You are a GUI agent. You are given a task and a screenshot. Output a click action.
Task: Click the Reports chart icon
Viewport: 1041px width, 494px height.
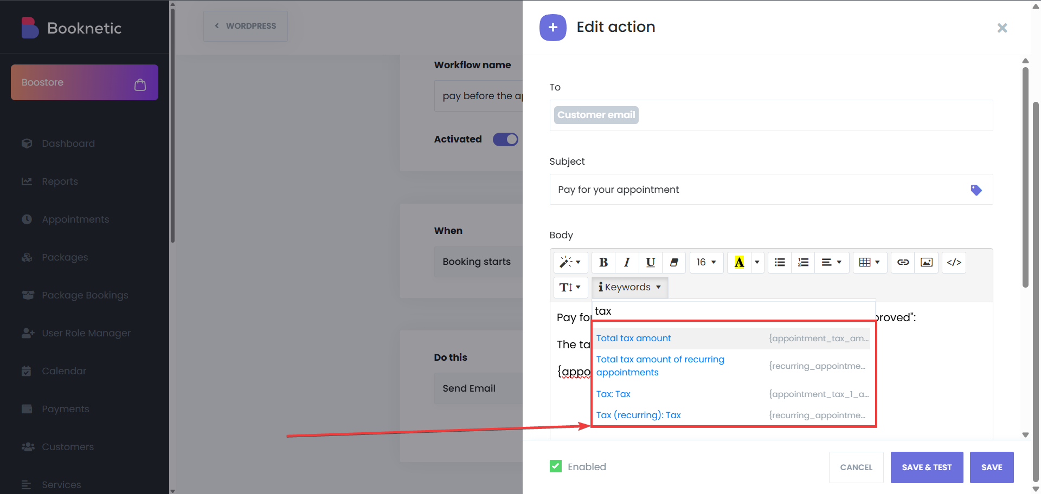pos(27,181)
